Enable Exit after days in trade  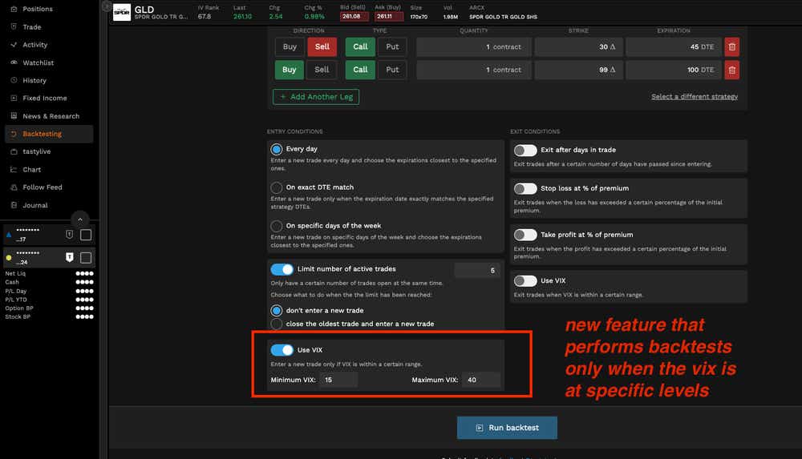(525, 151)
